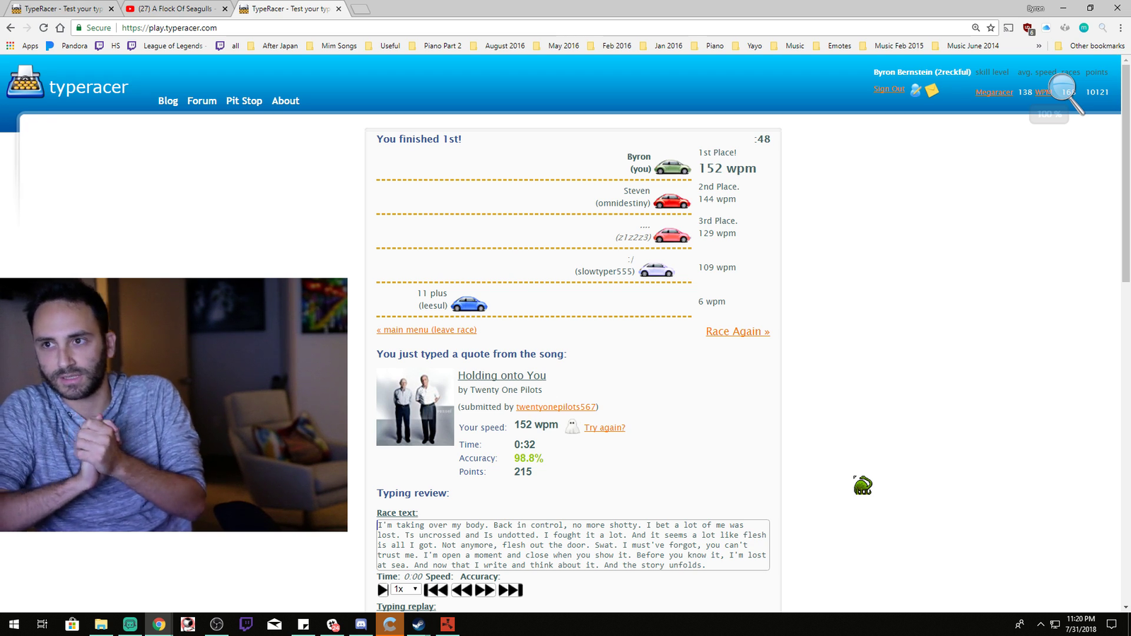The image size is (1131, 636).
Task: Open the blue cloud extension icon
Action: pyautogui.click(x=1046, y=28)
